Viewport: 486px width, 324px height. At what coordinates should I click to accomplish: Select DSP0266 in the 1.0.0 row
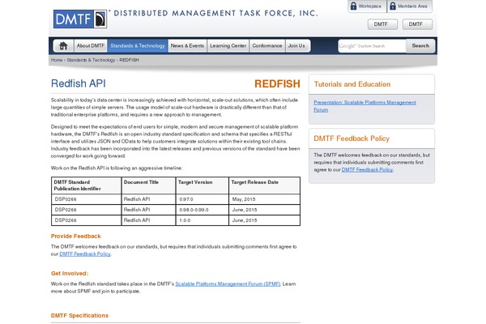coord(86,220)
